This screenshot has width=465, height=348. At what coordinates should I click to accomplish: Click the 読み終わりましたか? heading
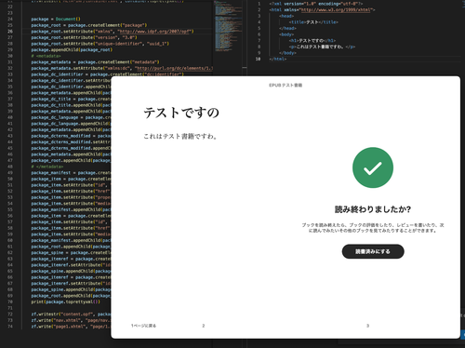[373, 209]
